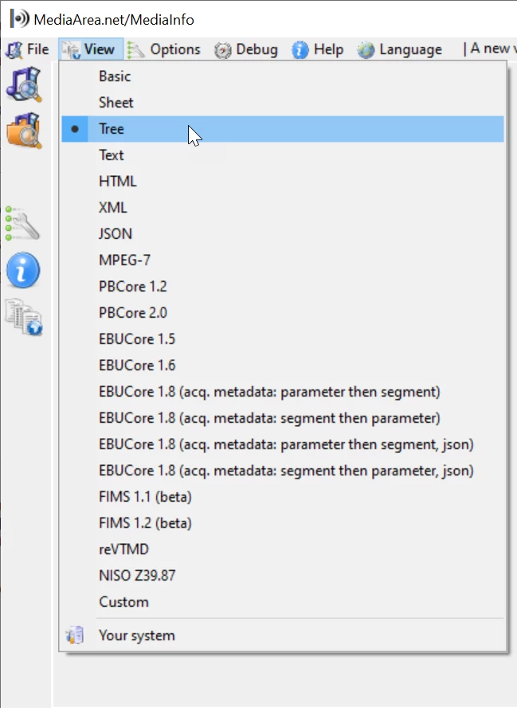Select the Text view
Image resolution: width=517 pixels, height=708 pixels.
point(283,155)
